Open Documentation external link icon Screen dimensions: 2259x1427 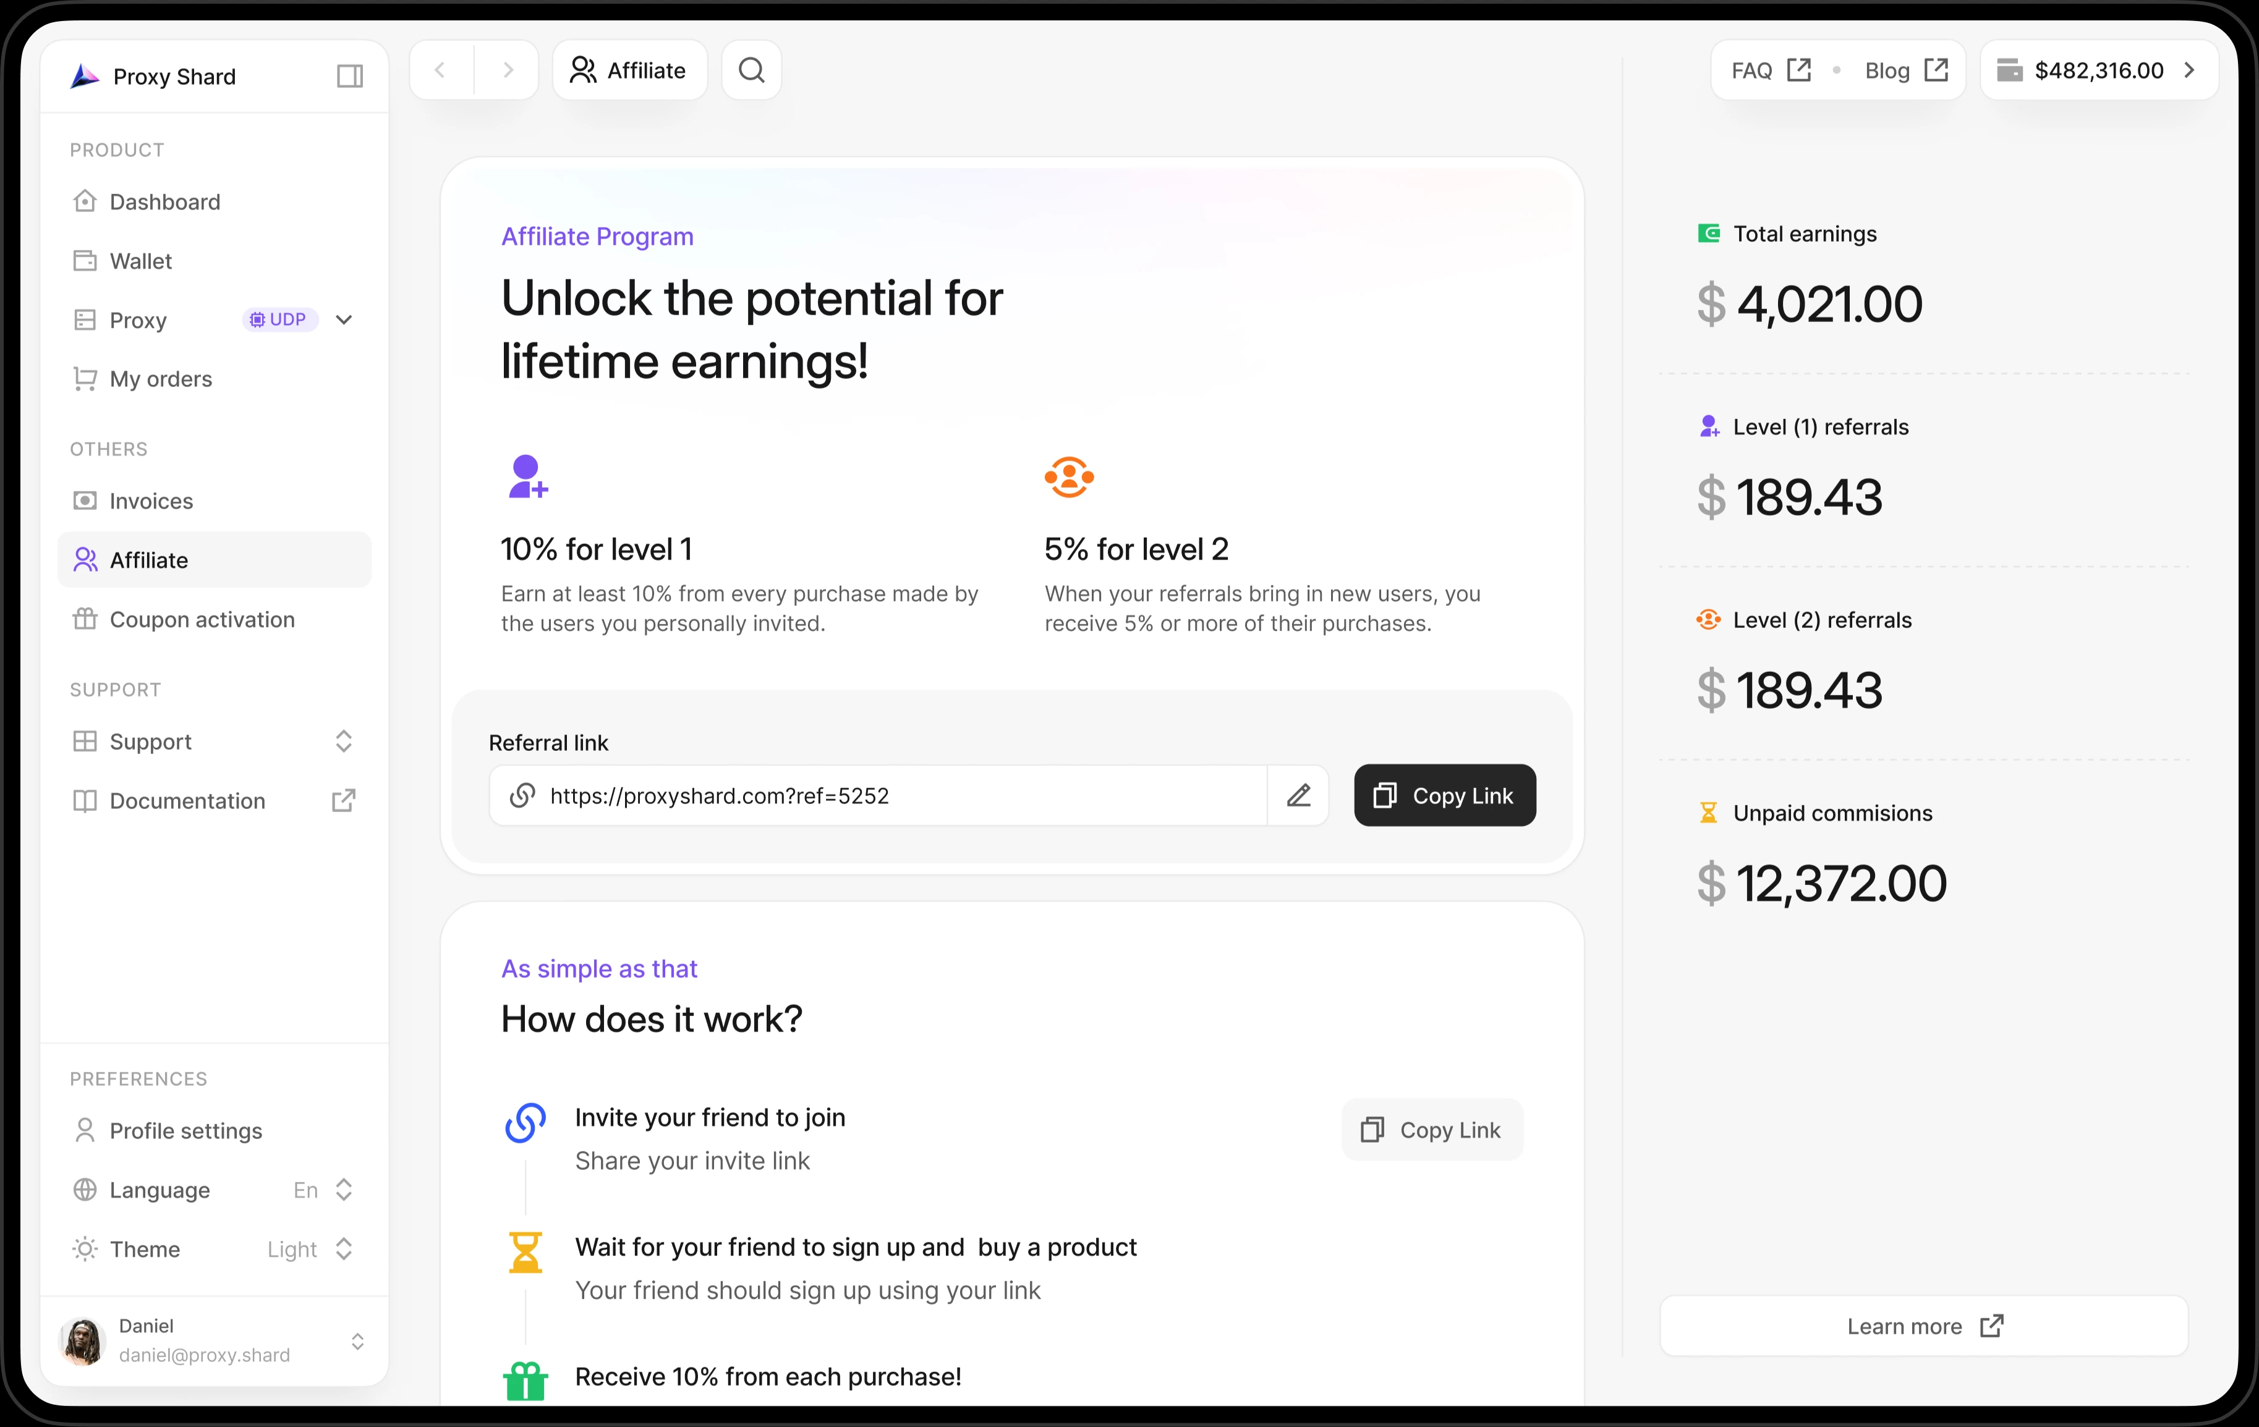click(343, 801)
